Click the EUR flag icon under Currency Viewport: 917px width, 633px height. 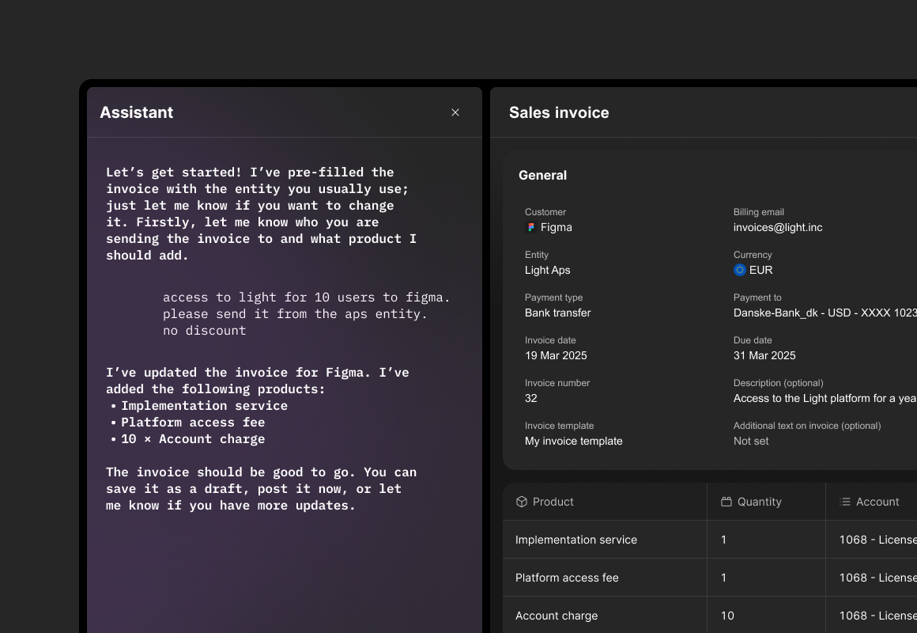pos(740,271)
